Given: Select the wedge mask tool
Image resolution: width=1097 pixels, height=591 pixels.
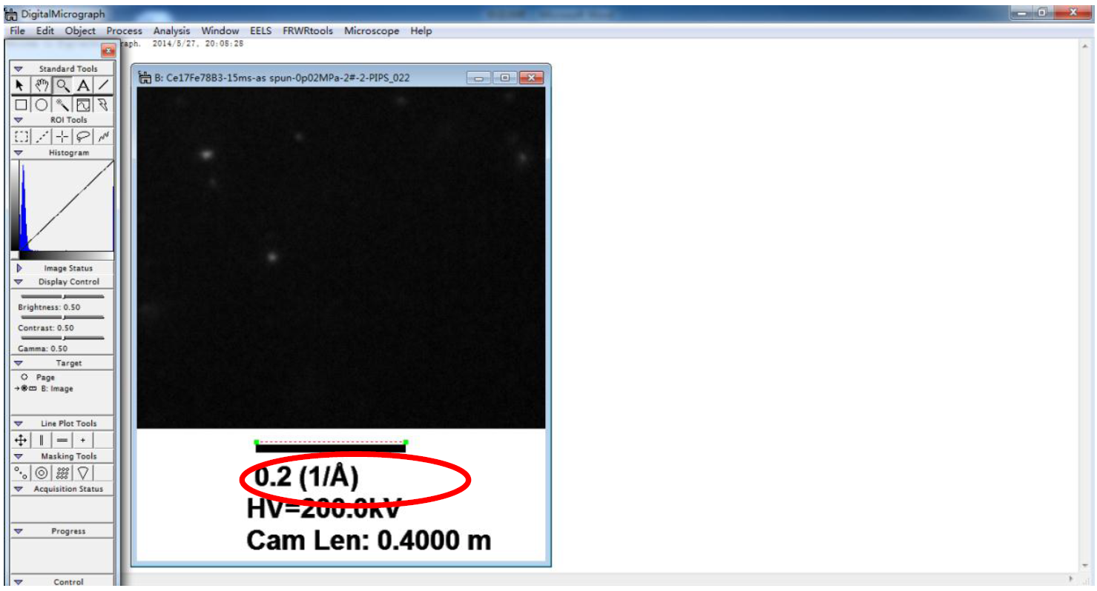Looking at the screenshot, I should tap(83, 473).
